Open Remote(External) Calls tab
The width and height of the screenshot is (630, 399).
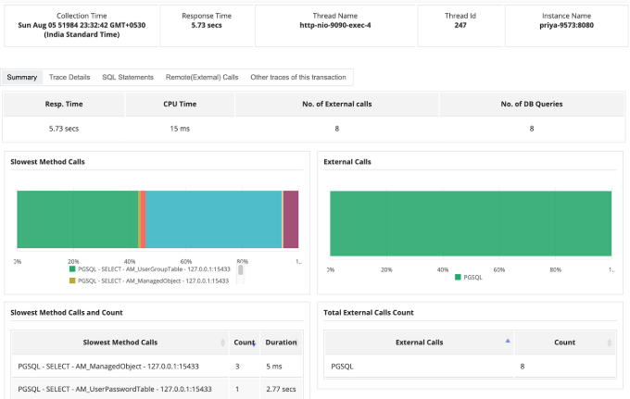pyautogui.click(x=202, y=77)
